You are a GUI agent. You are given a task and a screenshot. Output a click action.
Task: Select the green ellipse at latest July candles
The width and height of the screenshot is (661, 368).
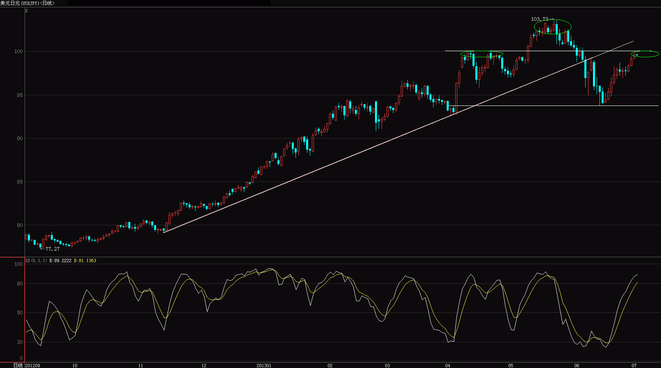tap(645, 54)
